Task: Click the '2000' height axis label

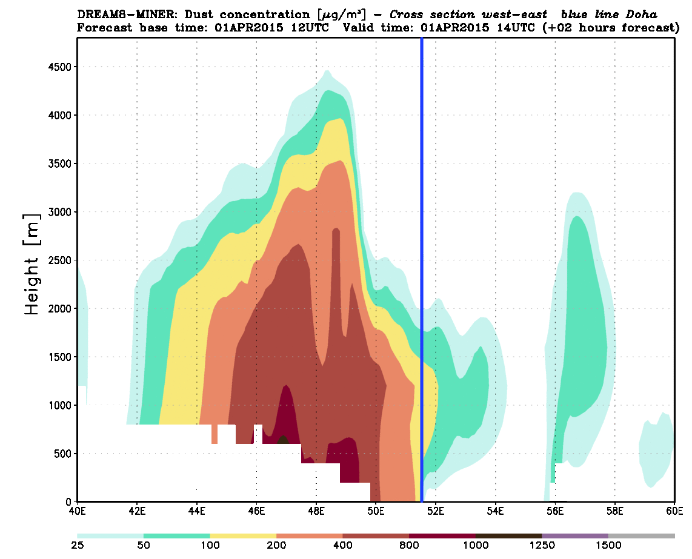Action: [x=59, y=308]
